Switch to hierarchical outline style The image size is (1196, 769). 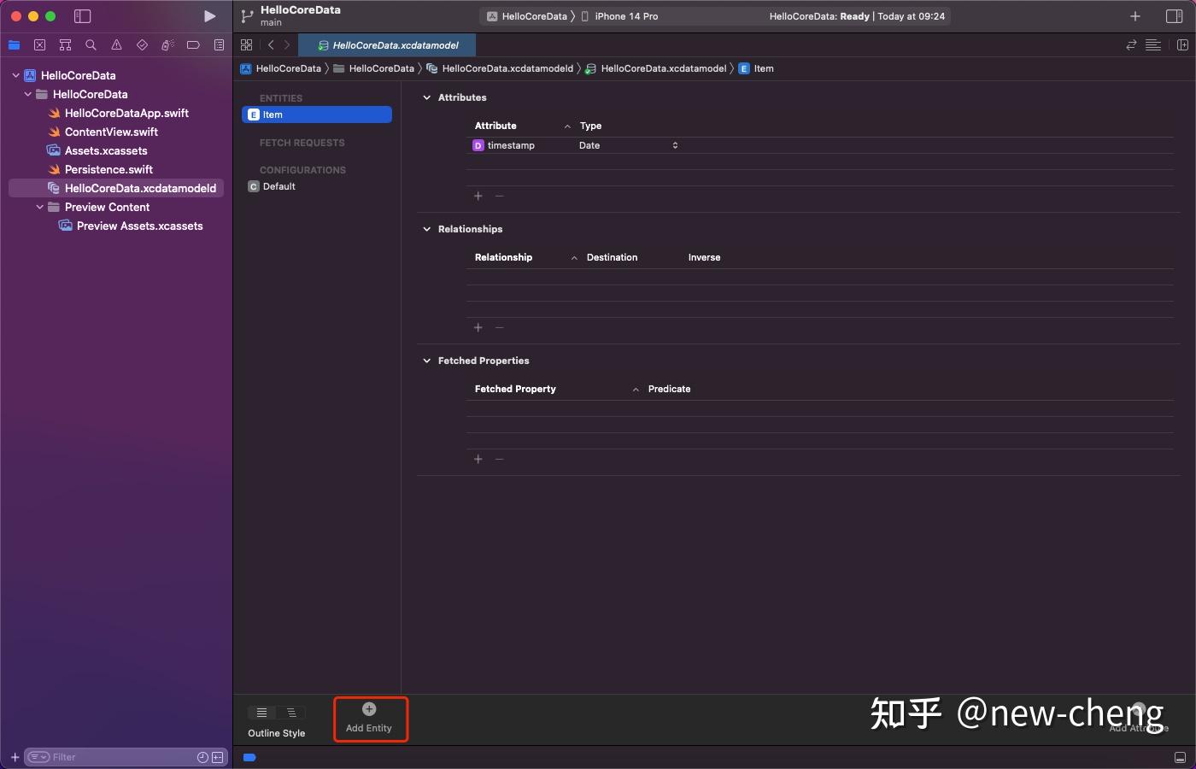point(291,712)
